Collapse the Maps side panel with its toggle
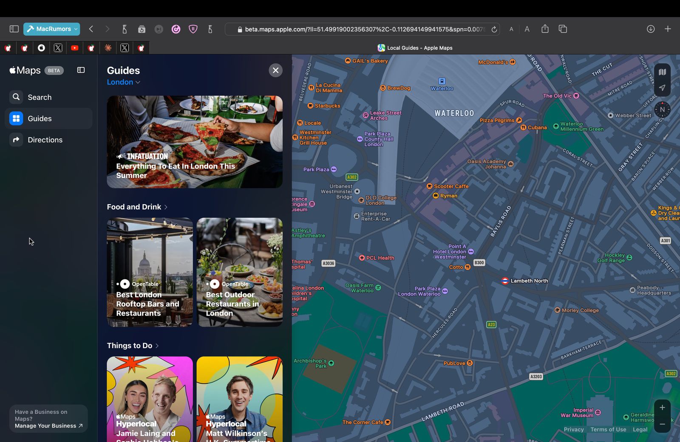Image resolution: width=680 pixels, height=442 pixels. (x=80, y=70)
